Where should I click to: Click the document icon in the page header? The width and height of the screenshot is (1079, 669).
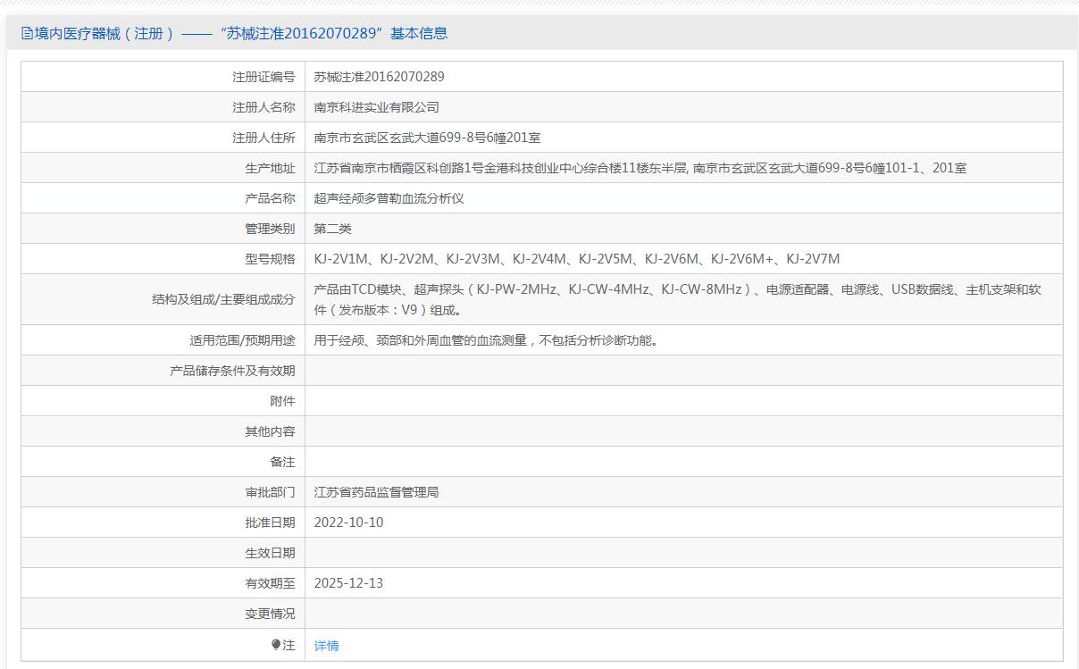click(x=27, y=34)
